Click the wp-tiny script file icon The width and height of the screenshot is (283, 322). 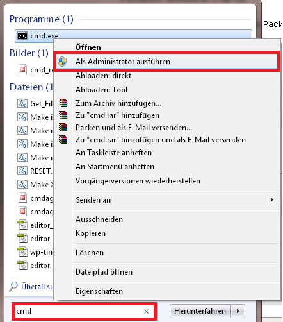coord(22,252)
